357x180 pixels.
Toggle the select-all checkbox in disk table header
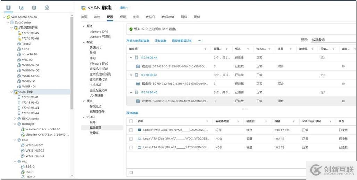[x=131, y=121]
